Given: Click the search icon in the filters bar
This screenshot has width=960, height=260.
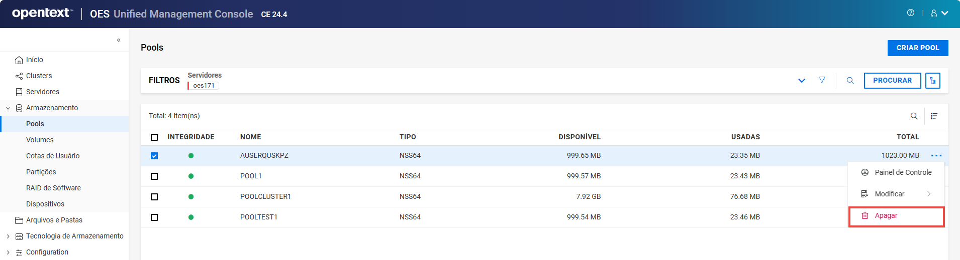Looking at the screenshot, I should (850, 81).
